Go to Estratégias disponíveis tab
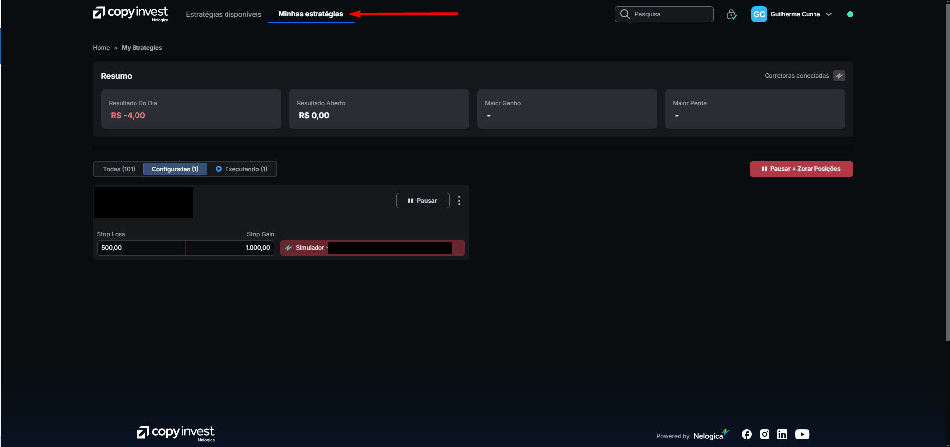 pyautogui.click(x=224, y=14)
